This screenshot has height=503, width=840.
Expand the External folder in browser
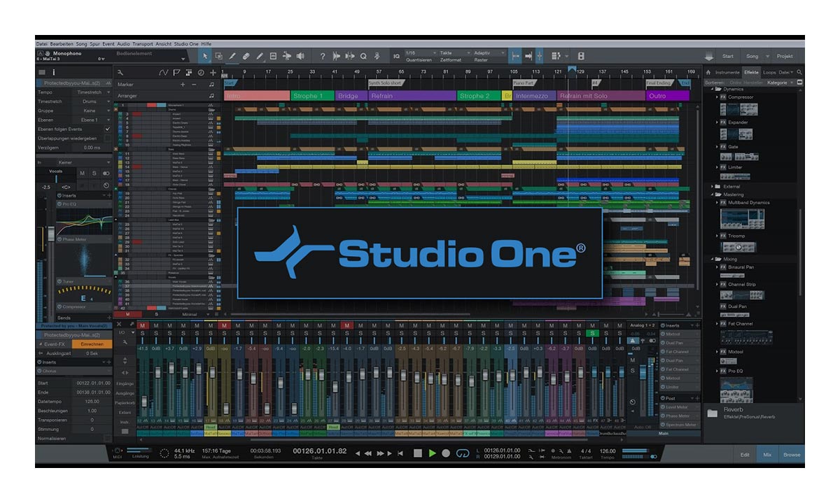pos(712,187)
